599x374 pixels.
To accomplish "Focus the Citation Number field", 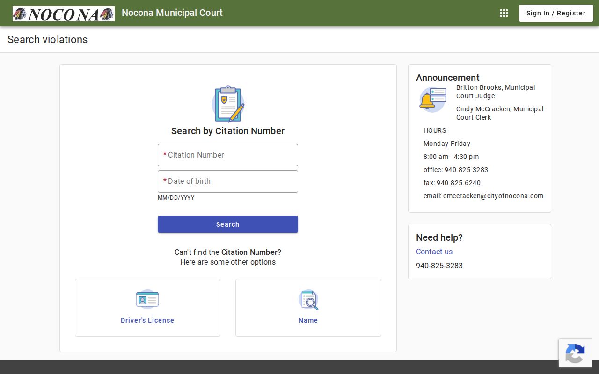I will pos(228,155).
